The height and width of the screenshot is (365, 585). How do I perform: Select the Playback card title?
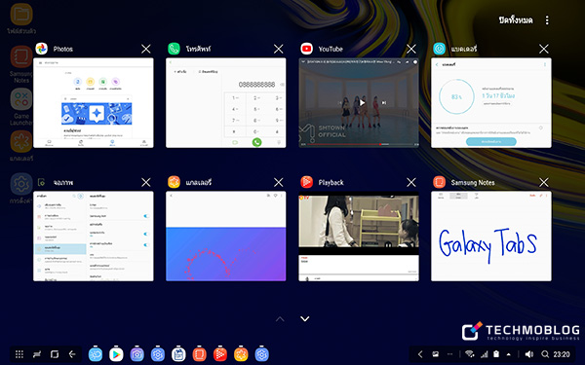(331, 182)
